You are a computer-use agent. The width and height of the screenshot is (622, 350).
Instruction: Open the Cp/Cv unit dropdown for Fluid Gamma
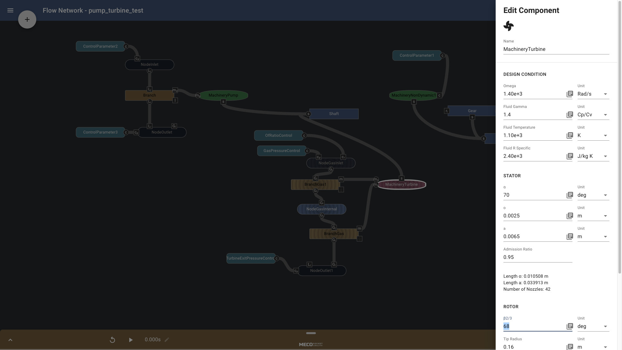605,115
